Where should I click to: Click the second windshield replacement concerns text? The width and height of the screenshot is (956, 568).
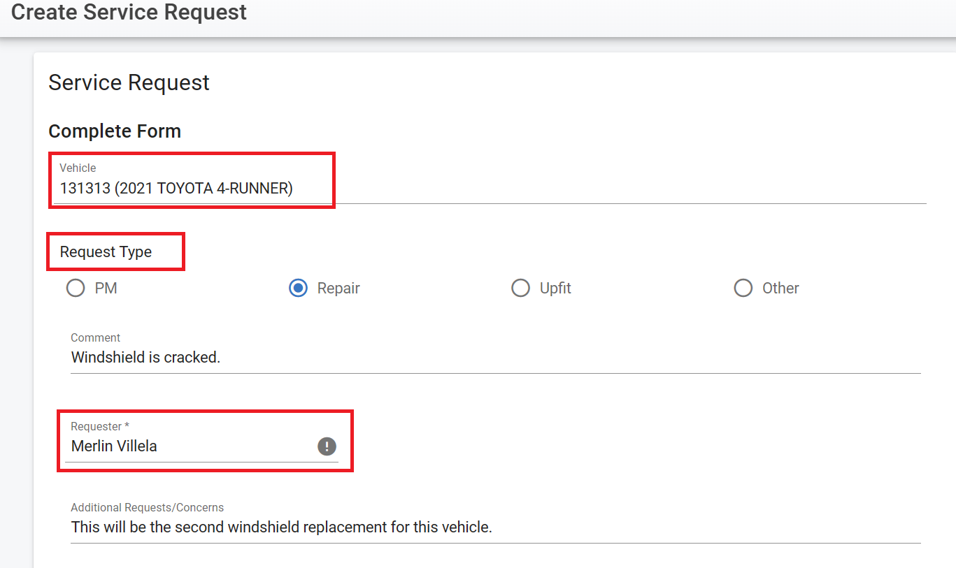(x=281, y=527)
